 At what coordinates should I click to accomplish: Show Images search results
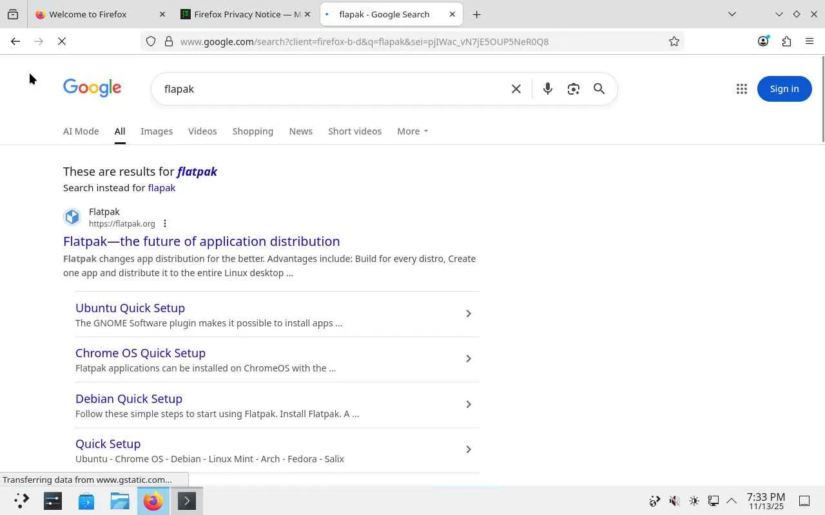(157, 131)
